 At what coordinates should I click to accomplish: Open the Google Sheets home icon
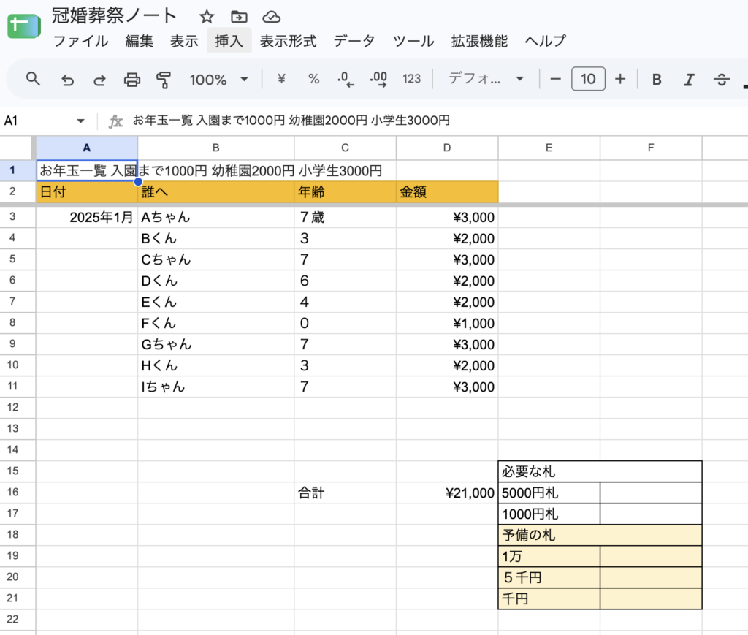point(24,26)
